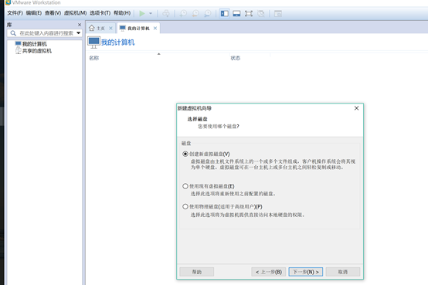
Task: Click the VMware Workstation title bar icon
Action: (8, 2)
